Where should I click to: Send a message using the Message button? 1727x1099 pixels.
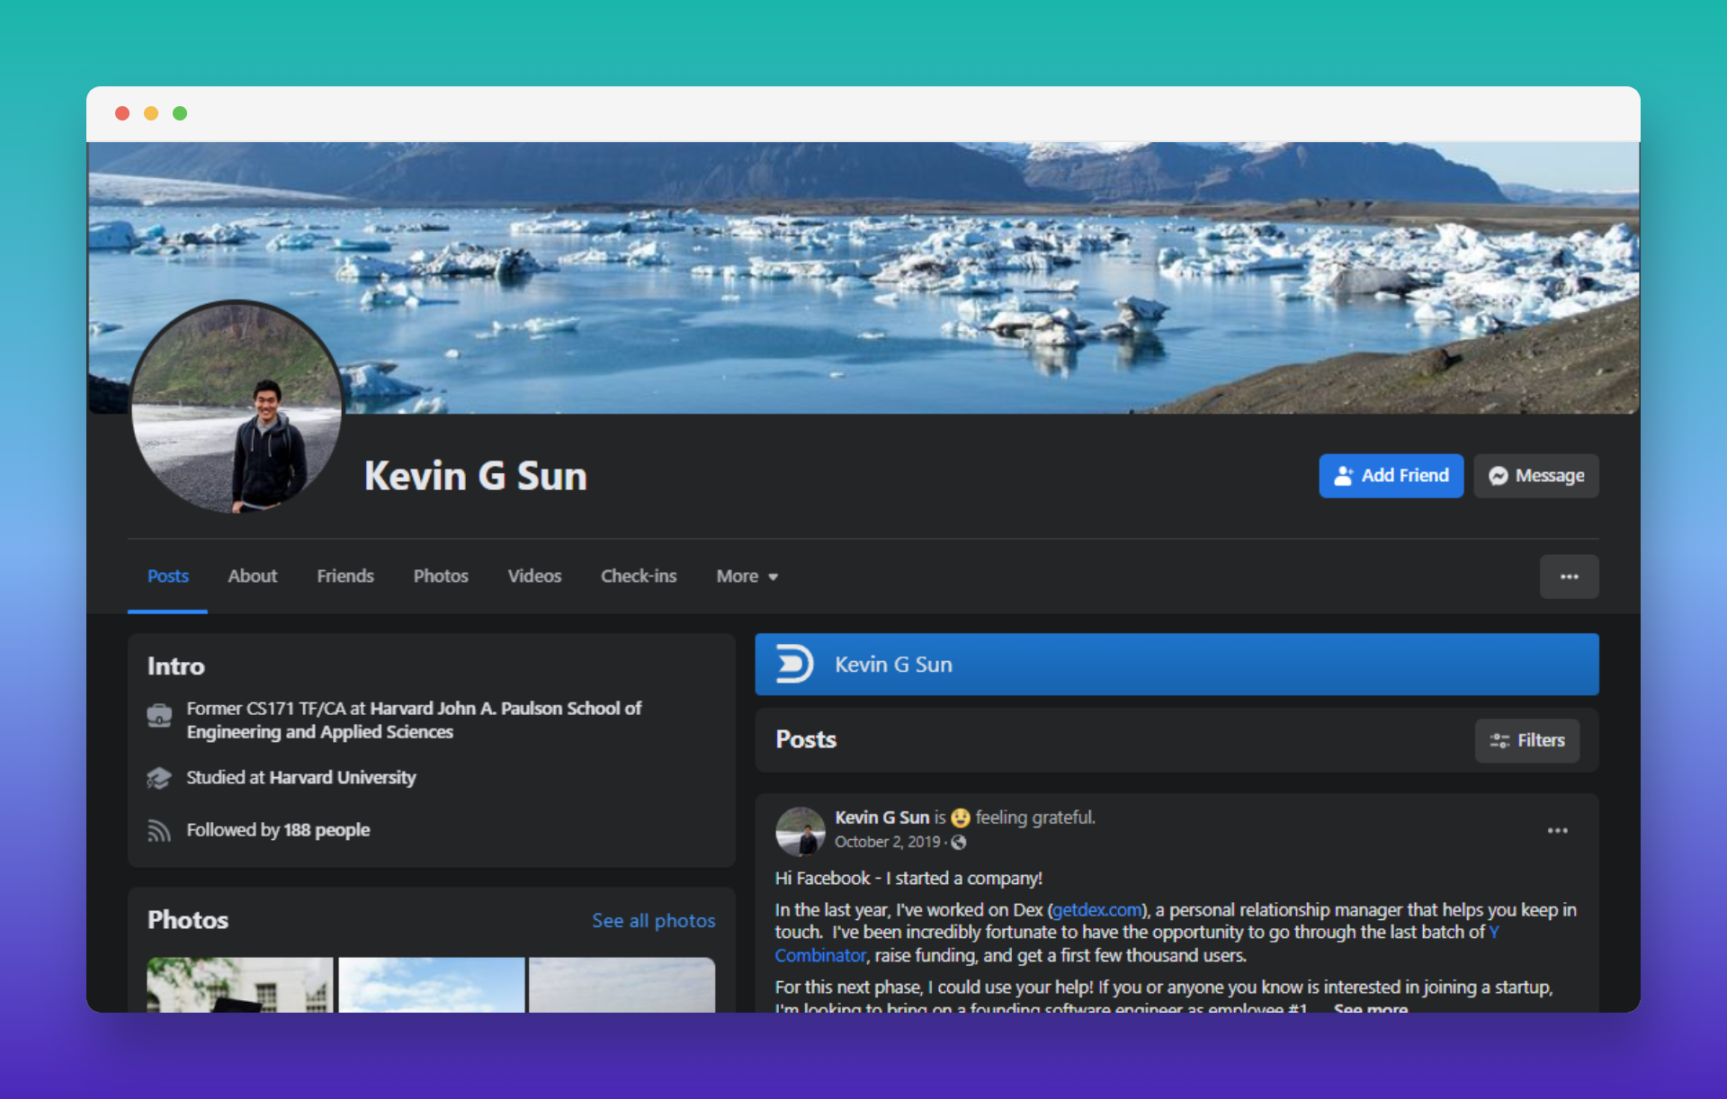tap(1535, 476)
